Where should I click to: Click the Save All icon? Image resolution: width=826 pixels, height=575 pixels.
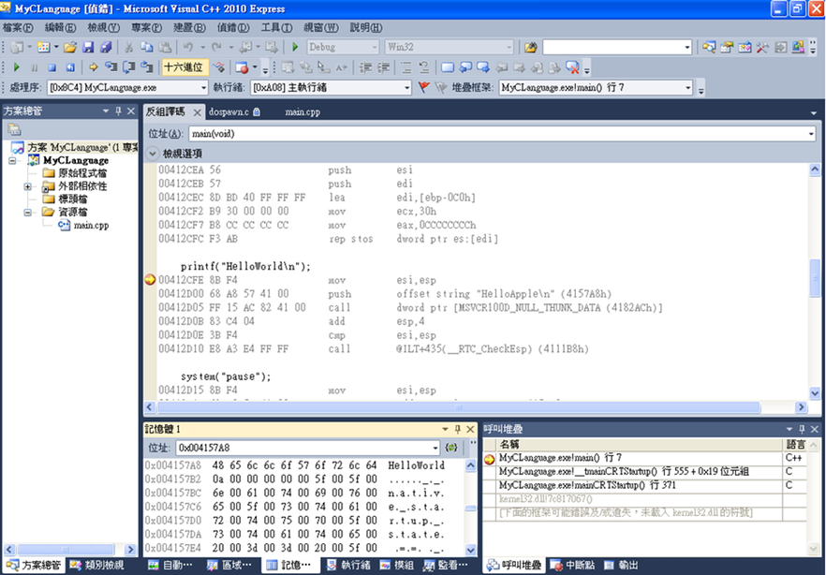pos(106,48)
